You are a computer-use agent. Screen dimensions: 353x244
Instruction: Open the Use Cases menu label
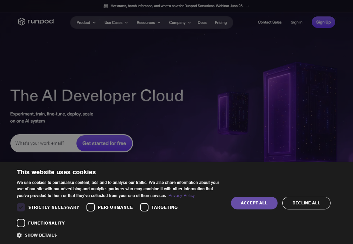tap(113, 22)
